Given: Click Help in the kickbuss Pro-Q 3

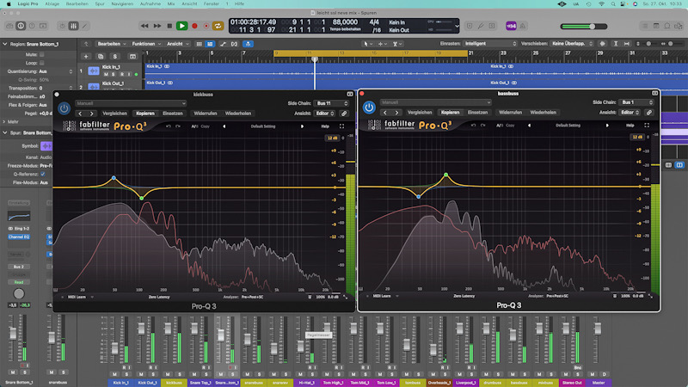Looking at the screenshot, I should [325, 126].
